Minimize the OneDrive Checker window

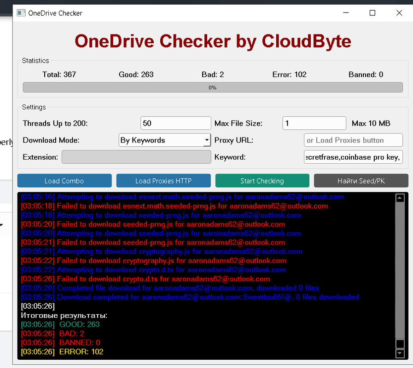pos(346,13)
